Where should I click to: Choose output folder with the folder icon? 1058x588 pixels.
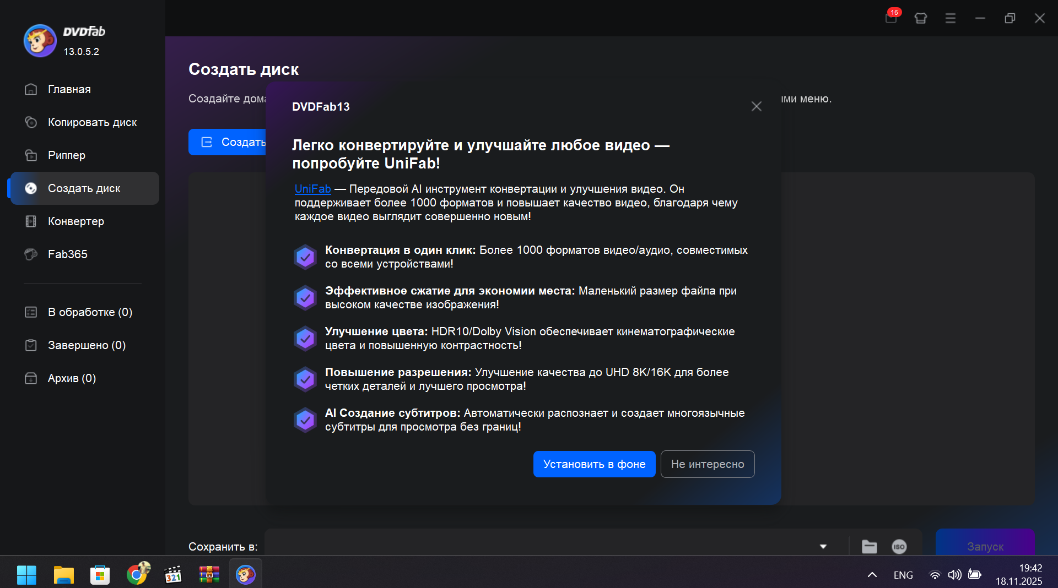click(x=870, y=546)
